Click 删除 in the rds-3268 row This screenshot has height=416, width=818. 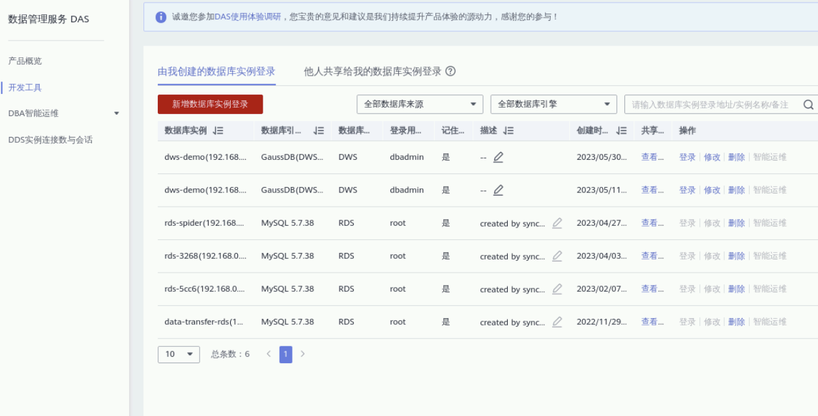coord(737,256)
